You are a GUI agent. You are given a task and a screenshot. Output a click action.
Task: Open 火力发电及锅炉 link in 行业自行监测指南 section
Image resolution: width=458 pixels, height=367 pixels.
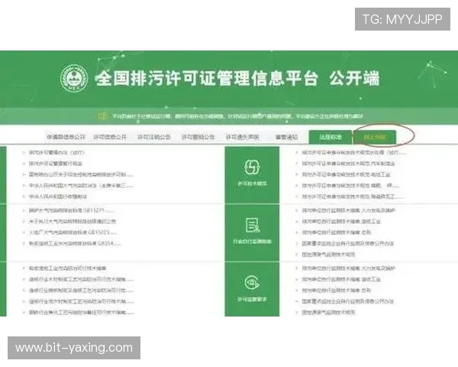(349, 210)
